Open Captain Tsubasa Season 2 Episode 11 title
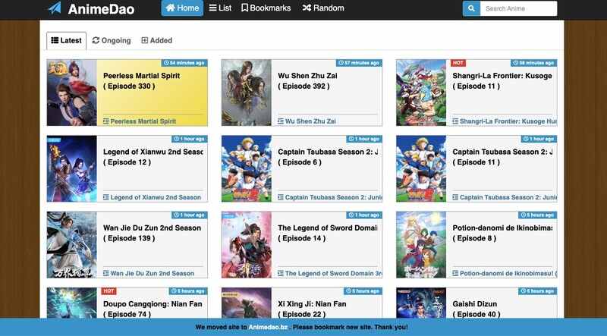Image resolution: width=607 pixels, height=336 pixels. click(502, 157)
